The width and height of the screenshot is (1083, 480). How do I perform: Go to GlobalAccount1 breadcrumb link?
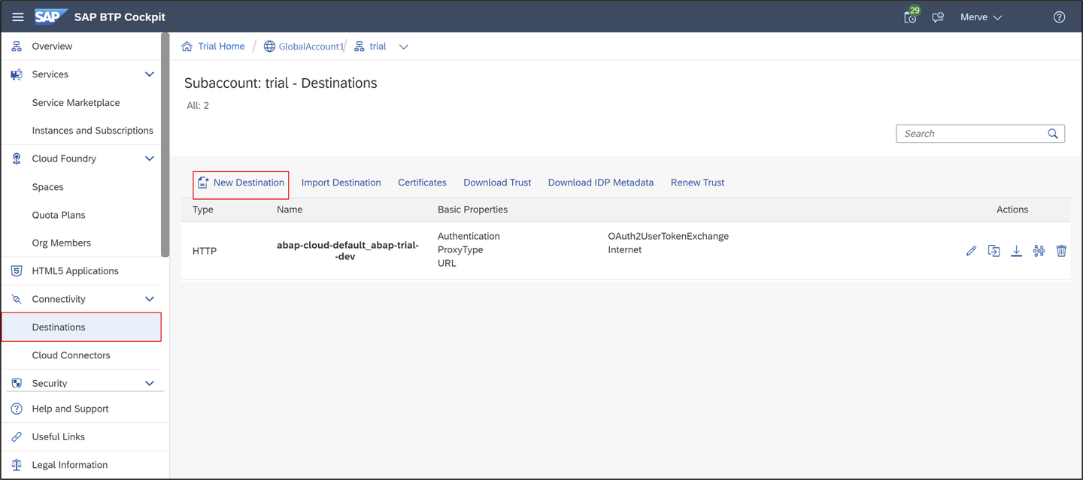pyautogui.click(x=311, y=47)
